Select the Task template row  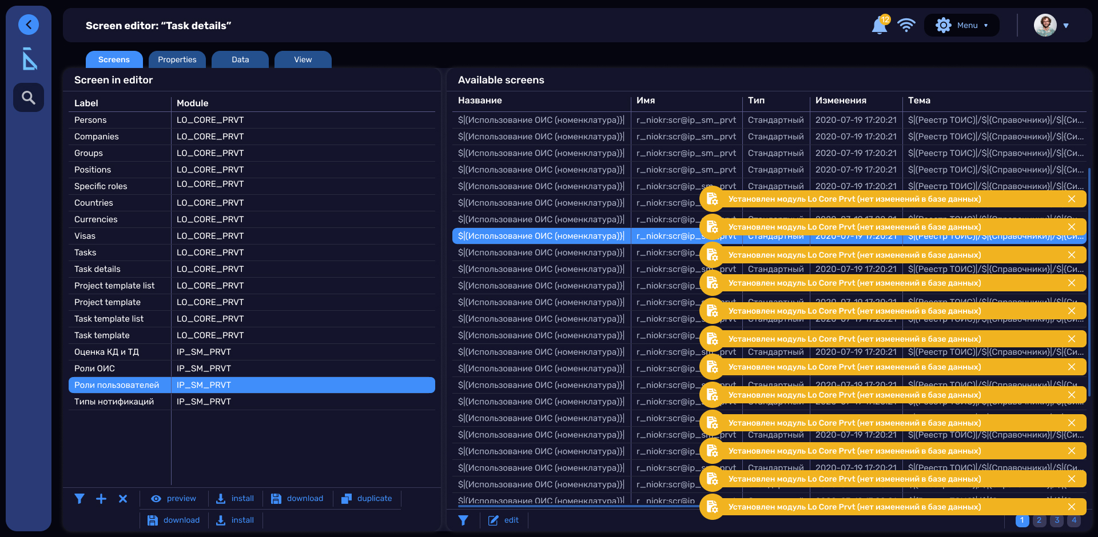(x=252, y=335)
